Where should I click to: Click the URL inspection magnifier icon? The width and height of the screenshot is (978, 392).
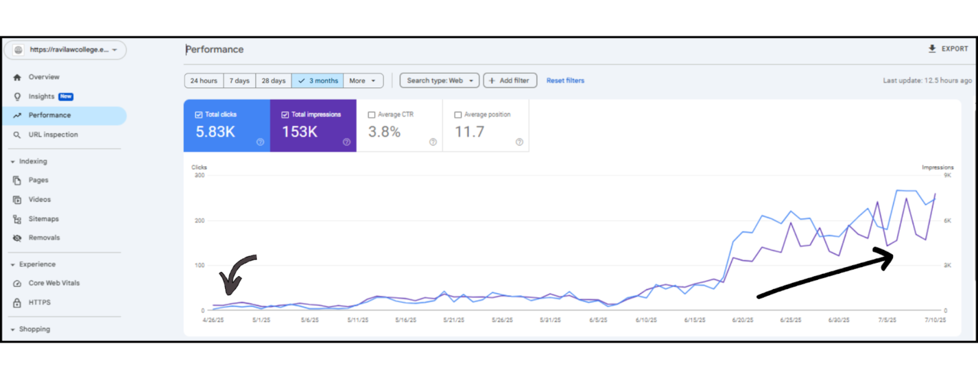17,135
